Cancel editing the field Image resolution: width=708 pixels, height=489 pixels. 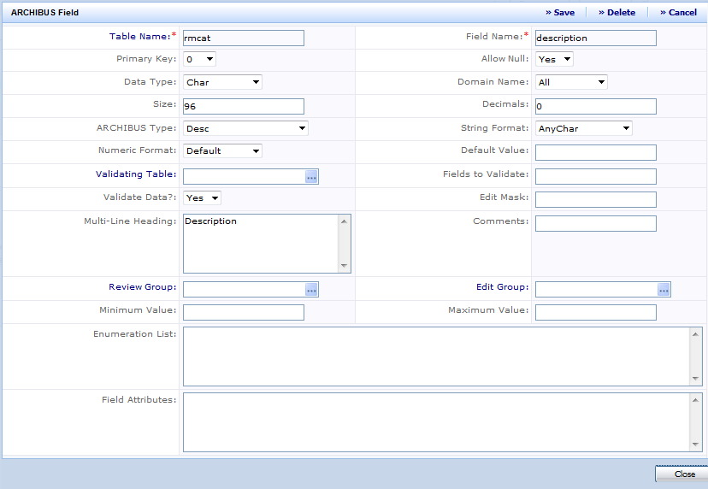pyautogui.click(x=679, y=13)
